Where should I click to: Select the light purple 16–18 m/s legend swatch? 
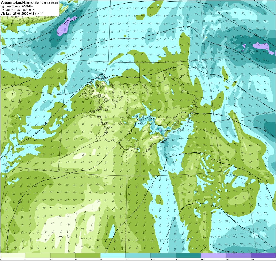213,255
